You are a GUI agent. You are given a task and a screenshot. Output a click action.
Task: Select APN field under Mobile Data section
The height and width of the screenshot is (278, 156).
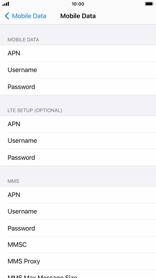pos(78,53)
